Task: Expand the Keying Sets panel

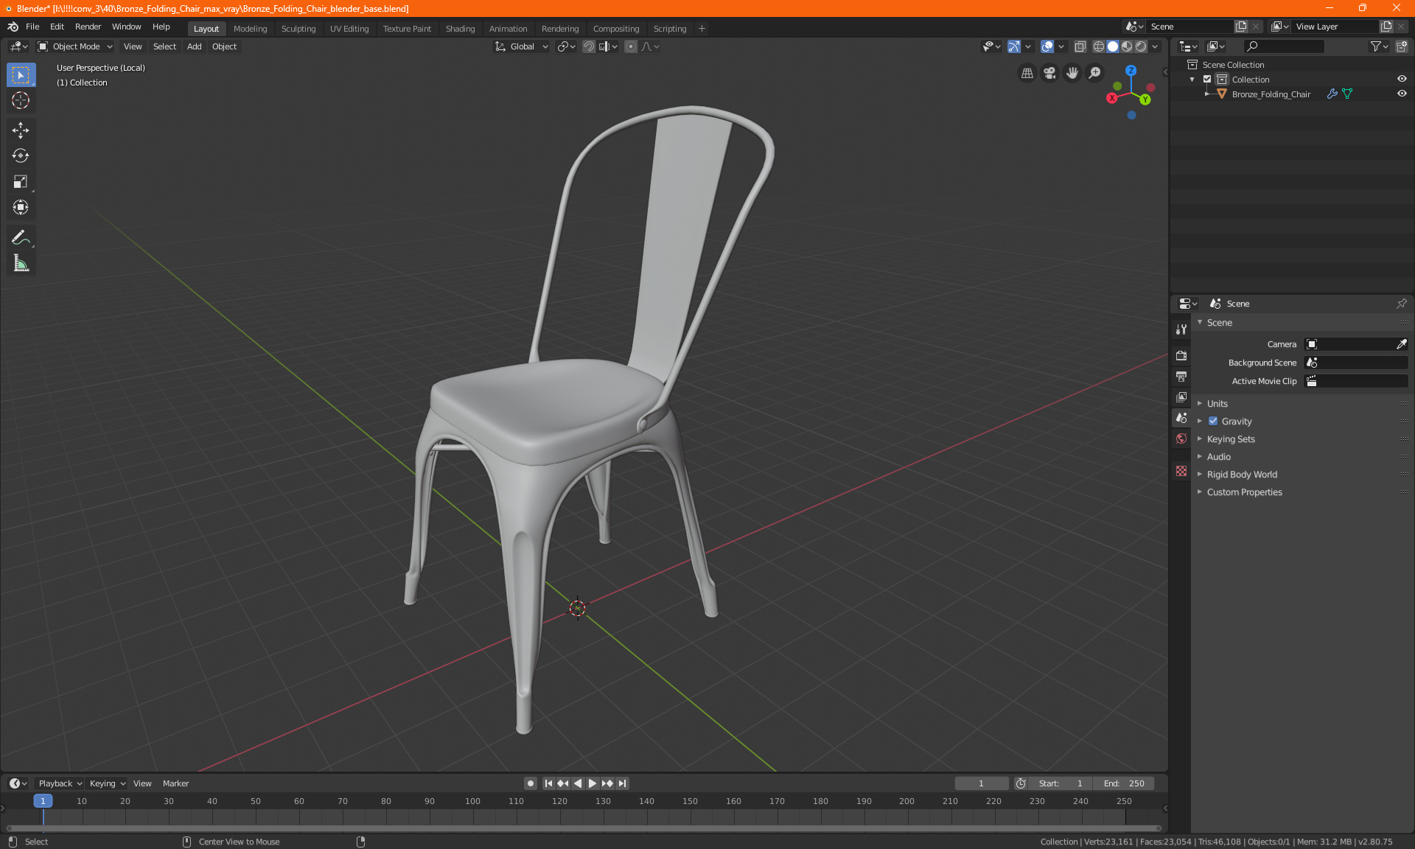Action: (1230, 439)
